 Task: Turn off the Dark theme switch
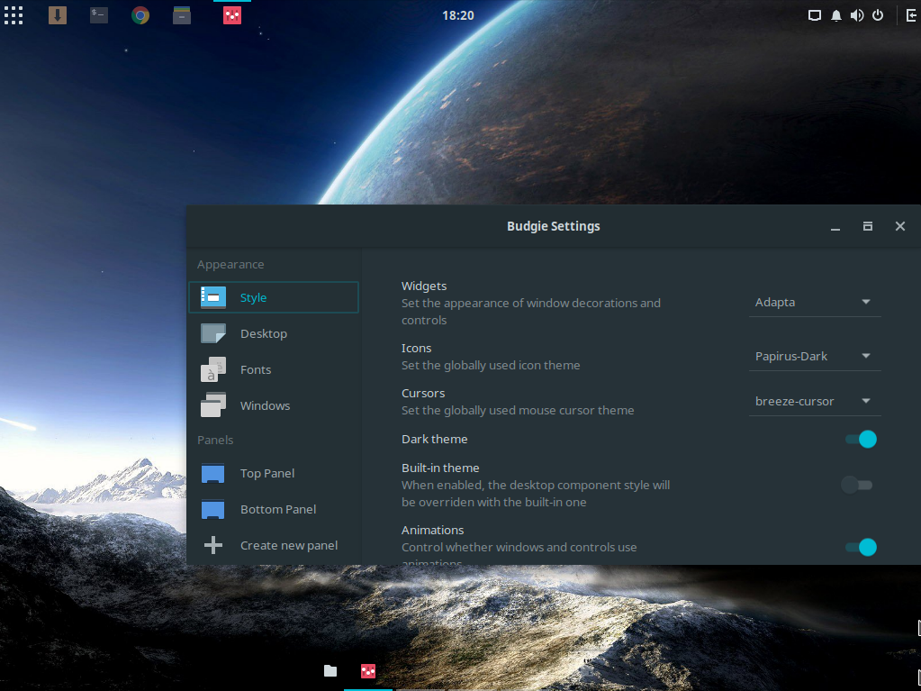coord(861,439)
